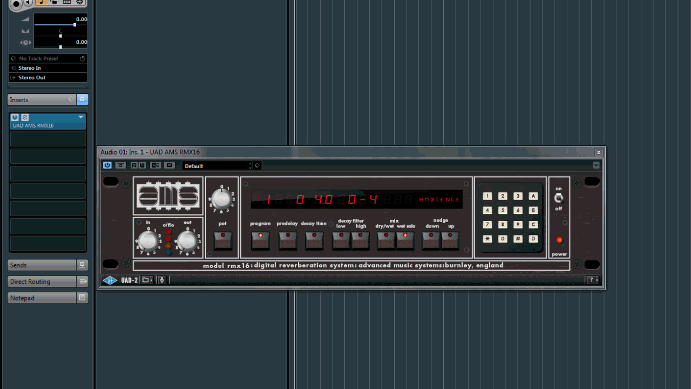This screenshot has width=691, height=389.
Task: Click the AMS logo badge
Action: pyautogui.click(x=168, y=196)
